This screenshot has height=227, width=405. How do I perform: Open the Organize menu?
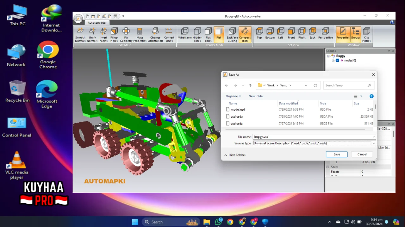233,96
